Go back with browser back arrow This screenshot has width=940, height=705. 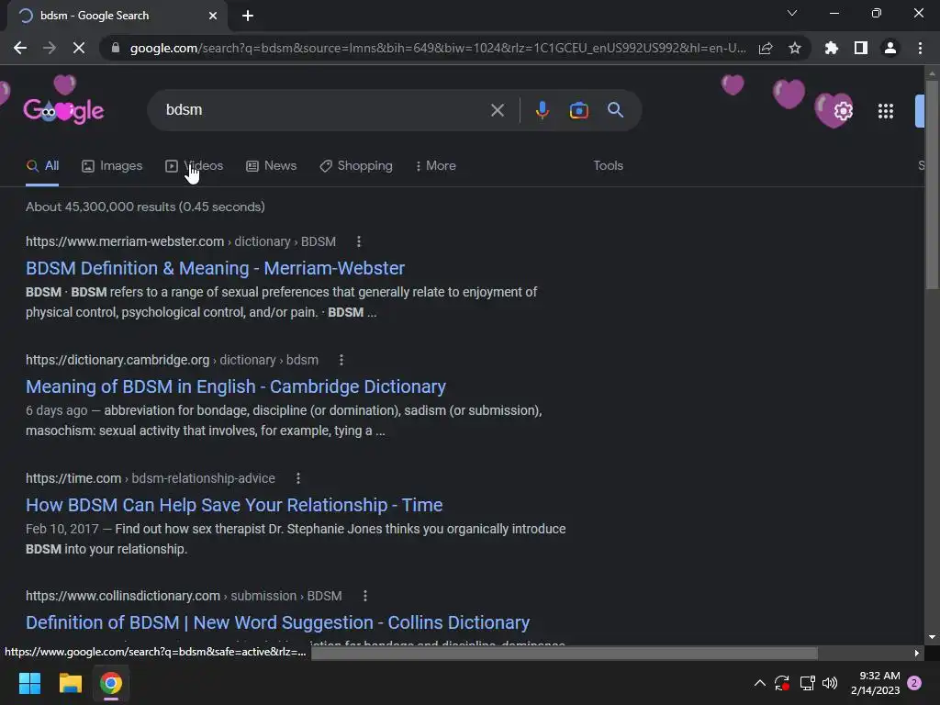tap(20, 48)
